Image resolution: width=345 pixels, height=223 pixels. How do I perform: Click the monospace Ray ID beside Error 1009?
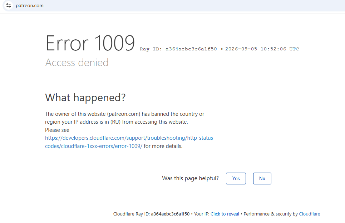pos(178,49)
